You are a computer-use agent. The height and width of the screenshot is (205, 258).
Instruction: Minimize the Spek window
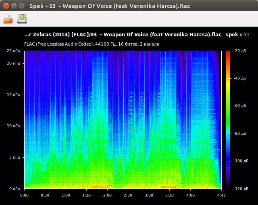13,6
